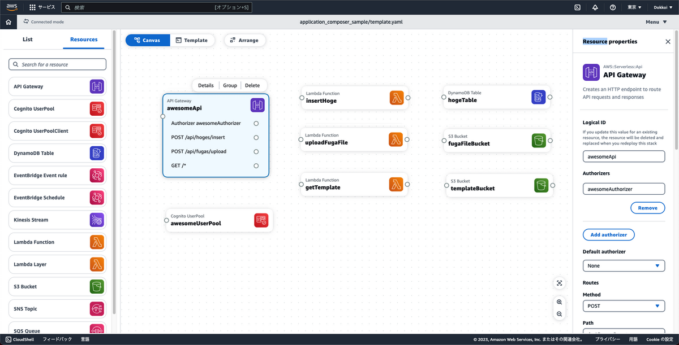The height and width of the screenshot is (345, 679).
Task: Open Details for awesomeApi
Action: tap(206, 85)
